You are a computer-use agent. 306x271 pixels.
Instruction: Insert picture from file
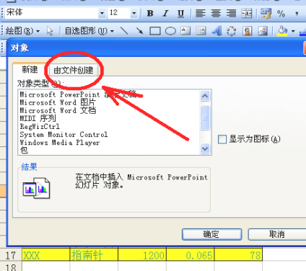[x=263, y=31]
